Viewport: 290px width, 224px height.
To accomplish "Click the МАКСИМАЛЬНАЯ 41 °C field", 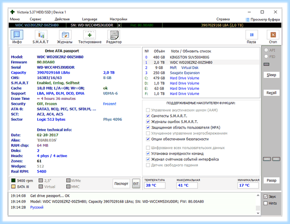I will pos(187,185).
